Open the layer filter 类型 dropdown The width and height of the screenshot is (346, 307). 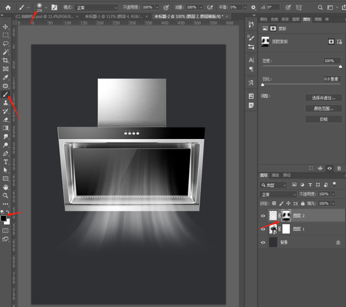pyautogui.click(x=273, y=185)
